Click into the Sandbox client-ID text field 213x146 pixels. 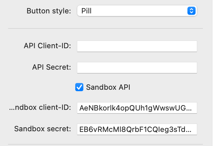pyautogui.click(x=137, y=108)
